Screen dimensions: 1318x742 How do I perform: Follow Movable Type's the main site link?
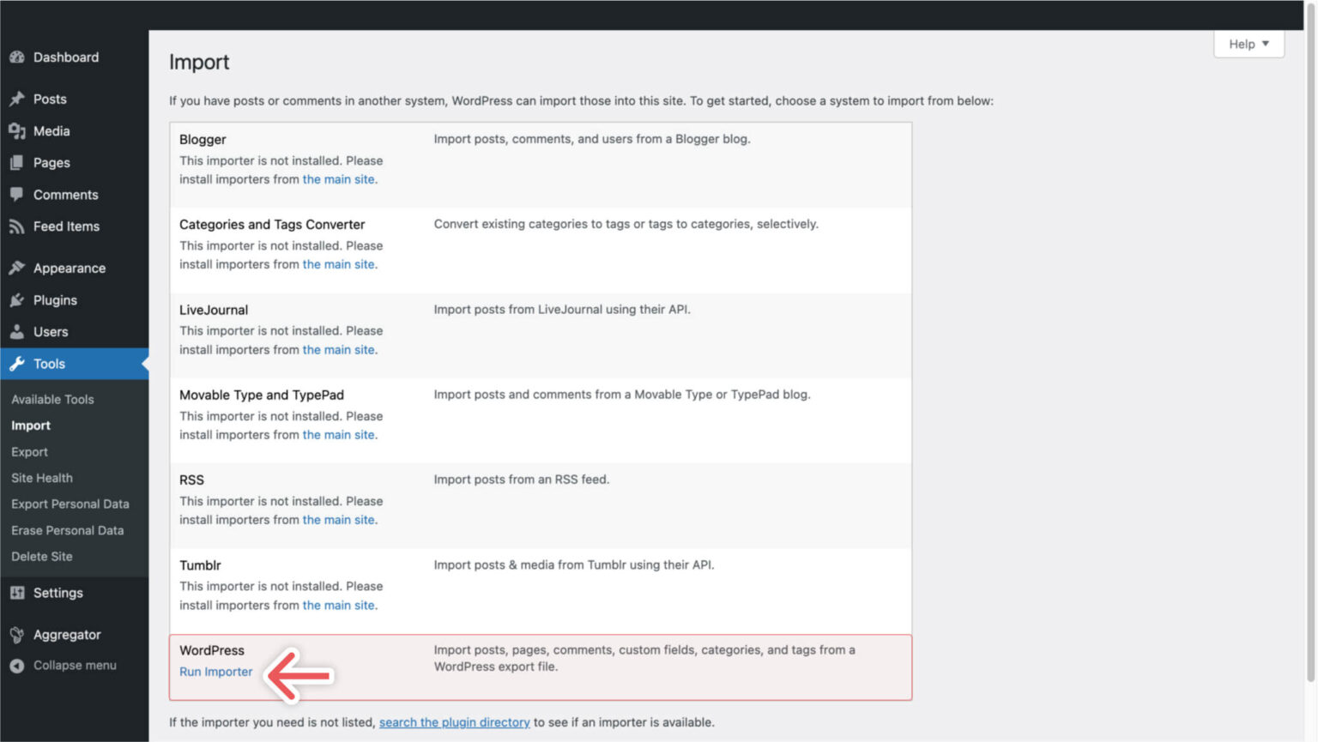pos(339,435)
